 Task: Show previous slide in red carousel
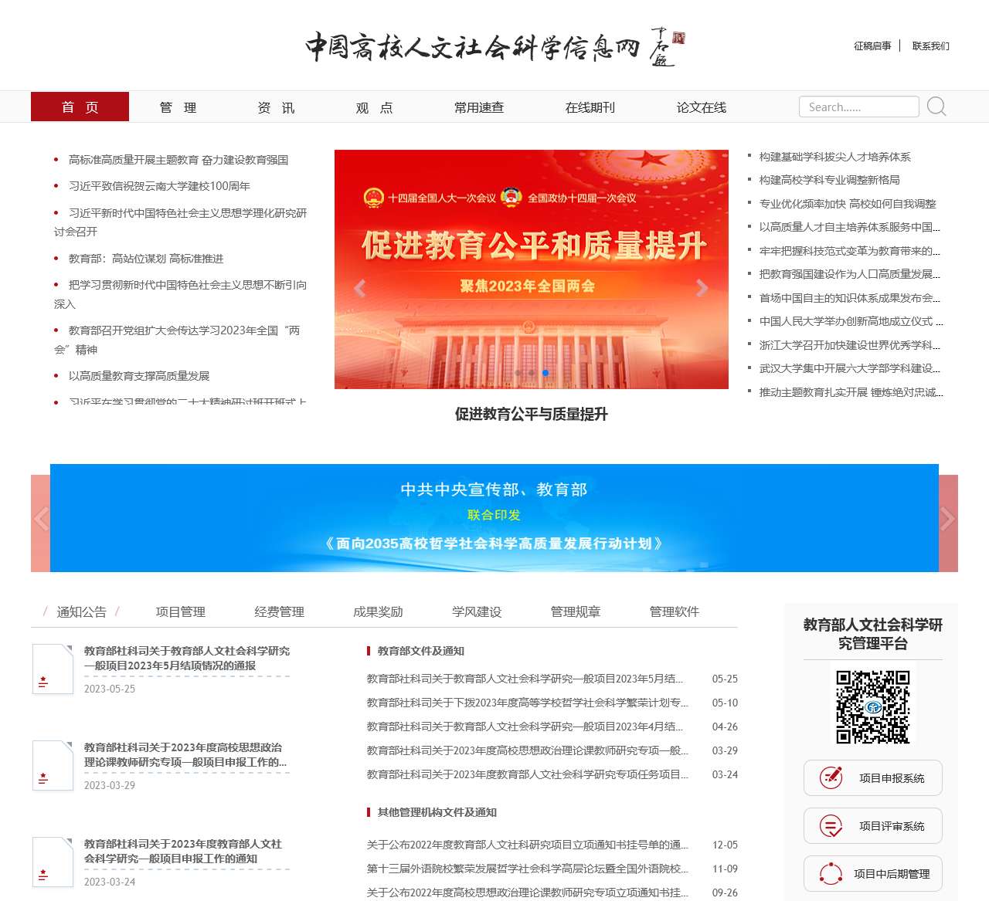pos(359,288)
